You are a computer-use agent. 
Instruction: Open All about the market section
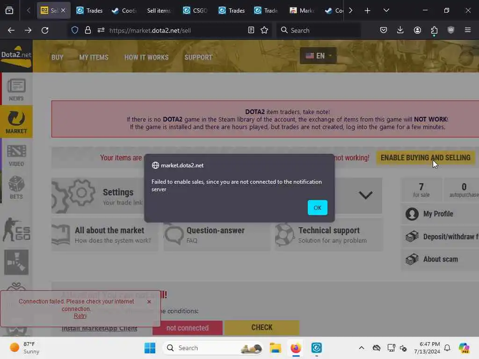point(105,235)
